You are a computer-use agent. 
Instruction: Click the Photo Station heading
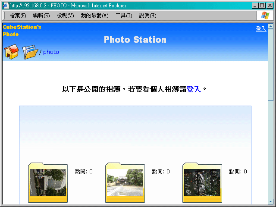click(x=135, y=40)
